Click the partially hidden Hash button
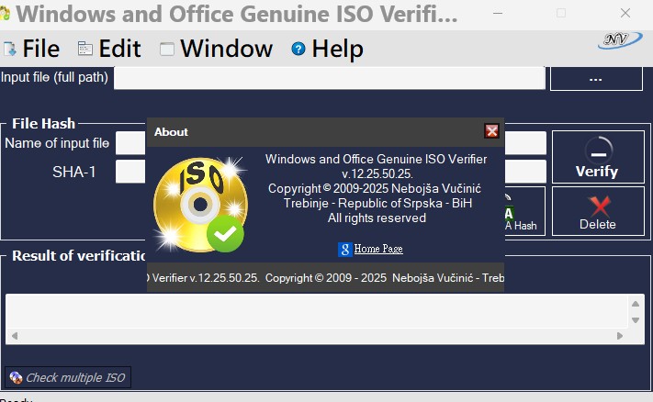 524,211
